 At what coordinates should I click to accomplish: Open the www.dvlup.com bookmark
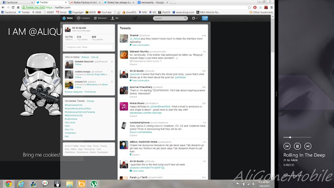point(183,13)
